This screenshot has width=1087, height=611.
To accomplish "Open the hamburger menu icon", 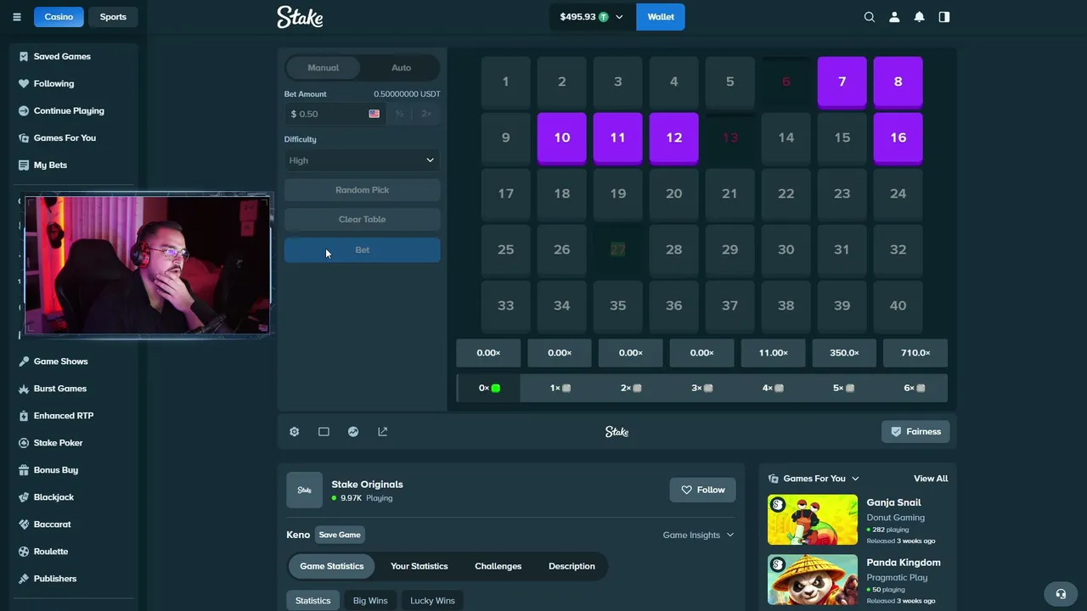I will [16, 17].
